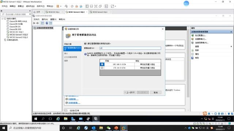Toggle checkbox for network 192.168.0.0/24
Viewport: 234px width, 131px height.
[x=102, y=64]
